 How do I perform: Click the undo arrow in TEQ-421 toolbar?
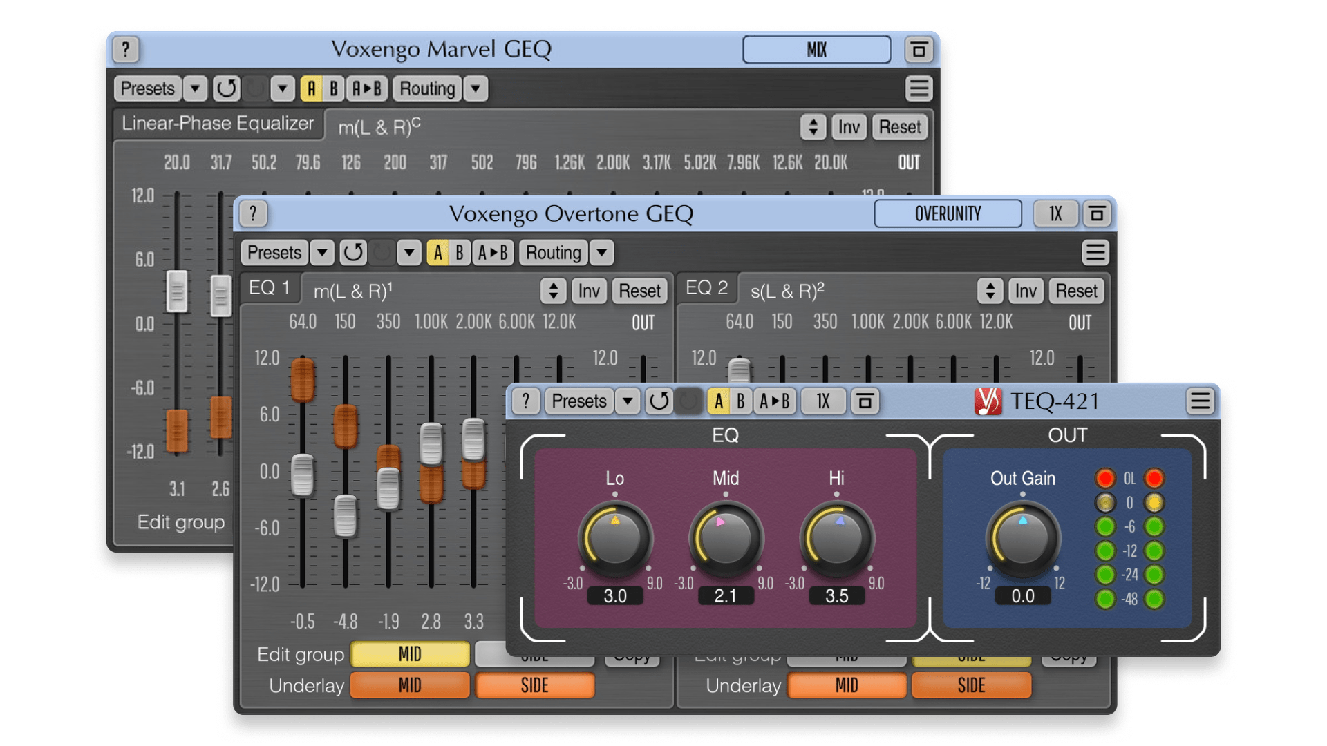pyautogui.click(x=659, y=401)
